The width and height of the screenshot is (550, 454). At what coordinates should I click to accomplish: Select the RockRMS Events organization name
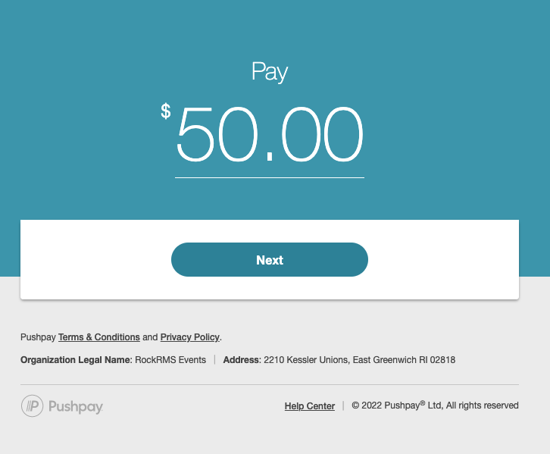[x=170, y=360]
